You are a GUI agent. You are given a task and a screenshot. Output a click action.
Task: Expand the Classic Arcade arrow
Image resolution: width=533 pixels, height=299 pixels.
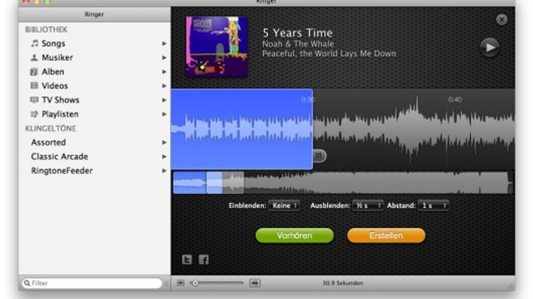coord(164,156)
